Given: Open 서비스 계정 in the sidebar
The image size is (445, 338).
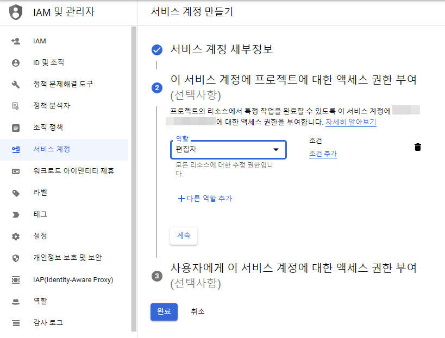Looking at the screenshot, I should (x=52, y=149).
